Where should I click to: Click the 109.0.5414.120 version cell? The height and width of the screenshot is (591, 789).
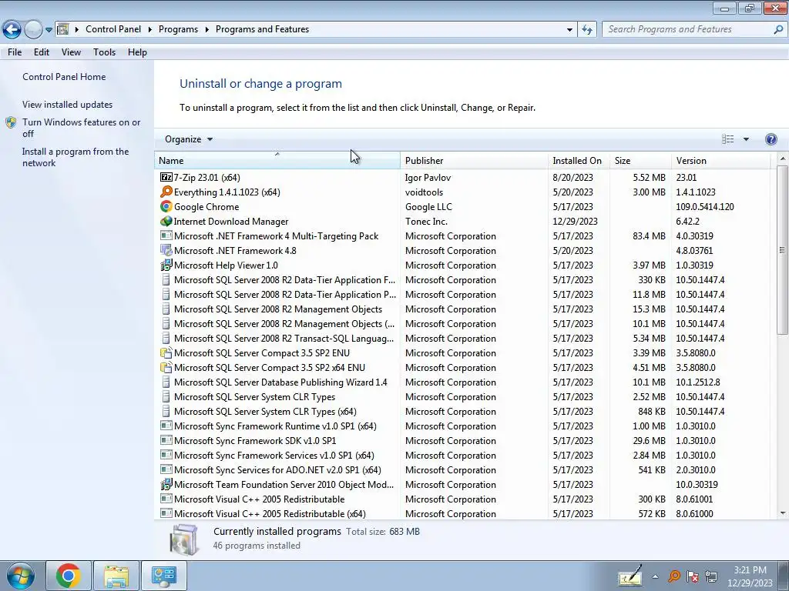pos(704,207)
